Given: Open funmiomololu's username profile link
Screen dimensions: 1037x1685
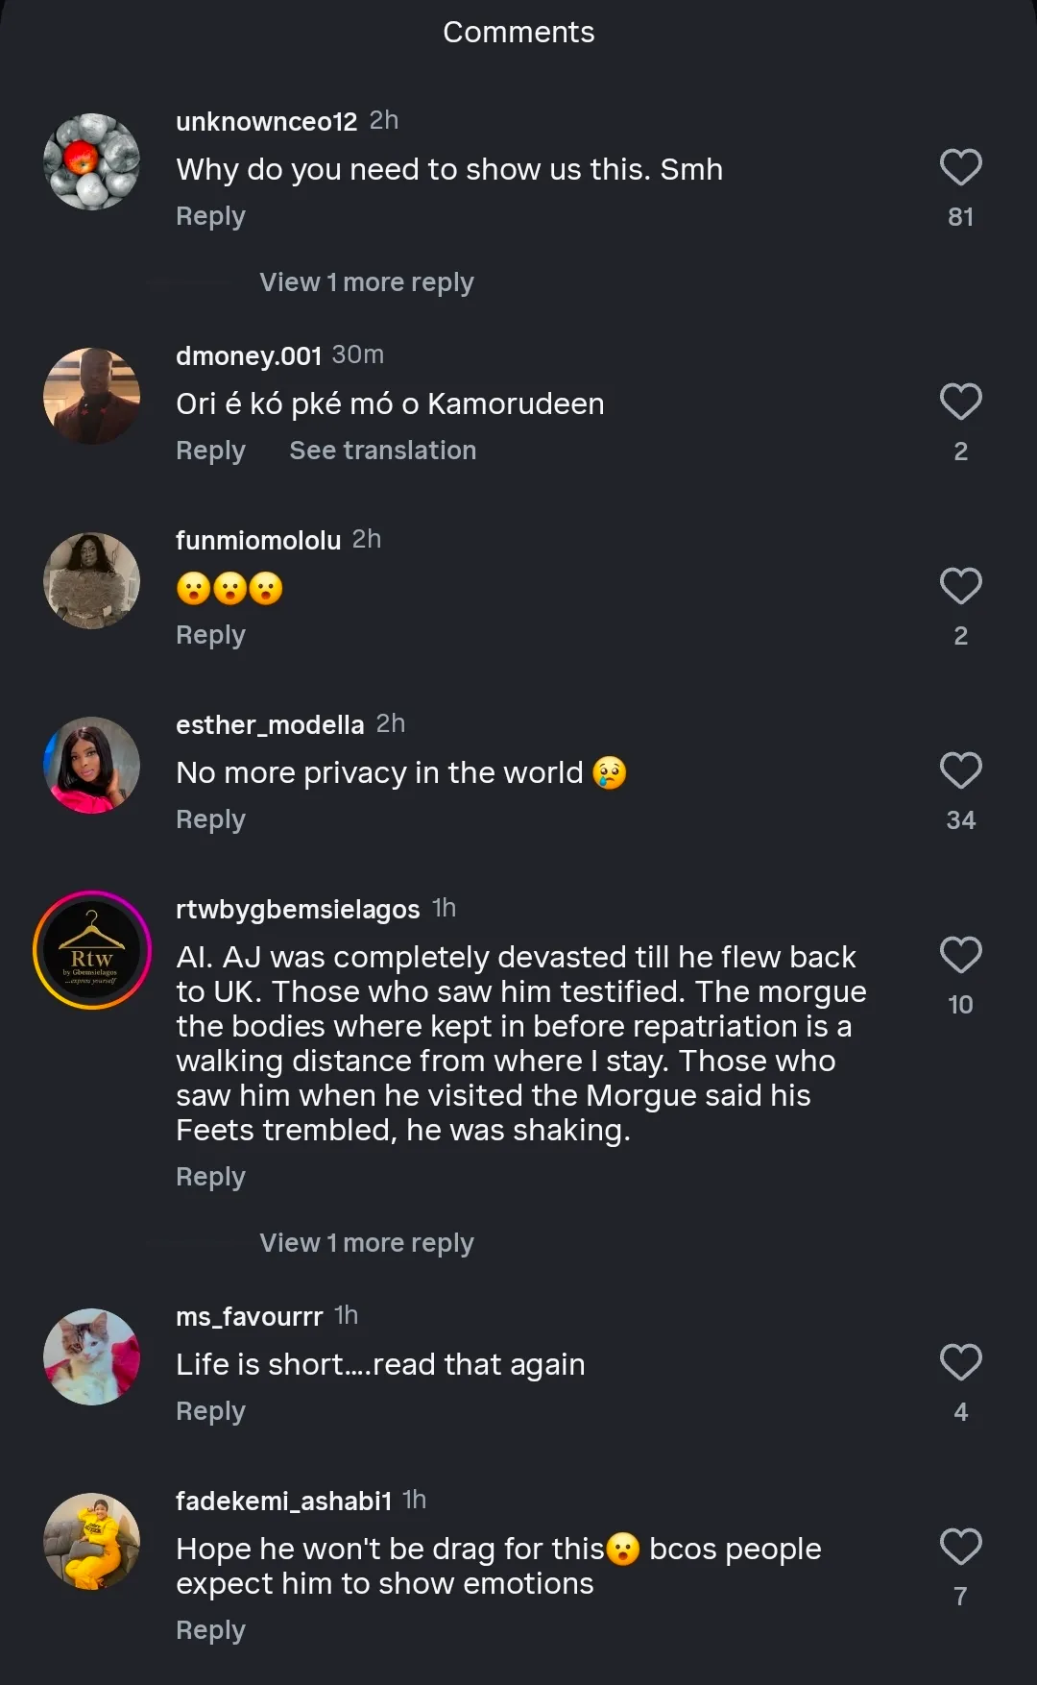Looking at the screenshot, I should pyautogui.click(x=258, y=540).
